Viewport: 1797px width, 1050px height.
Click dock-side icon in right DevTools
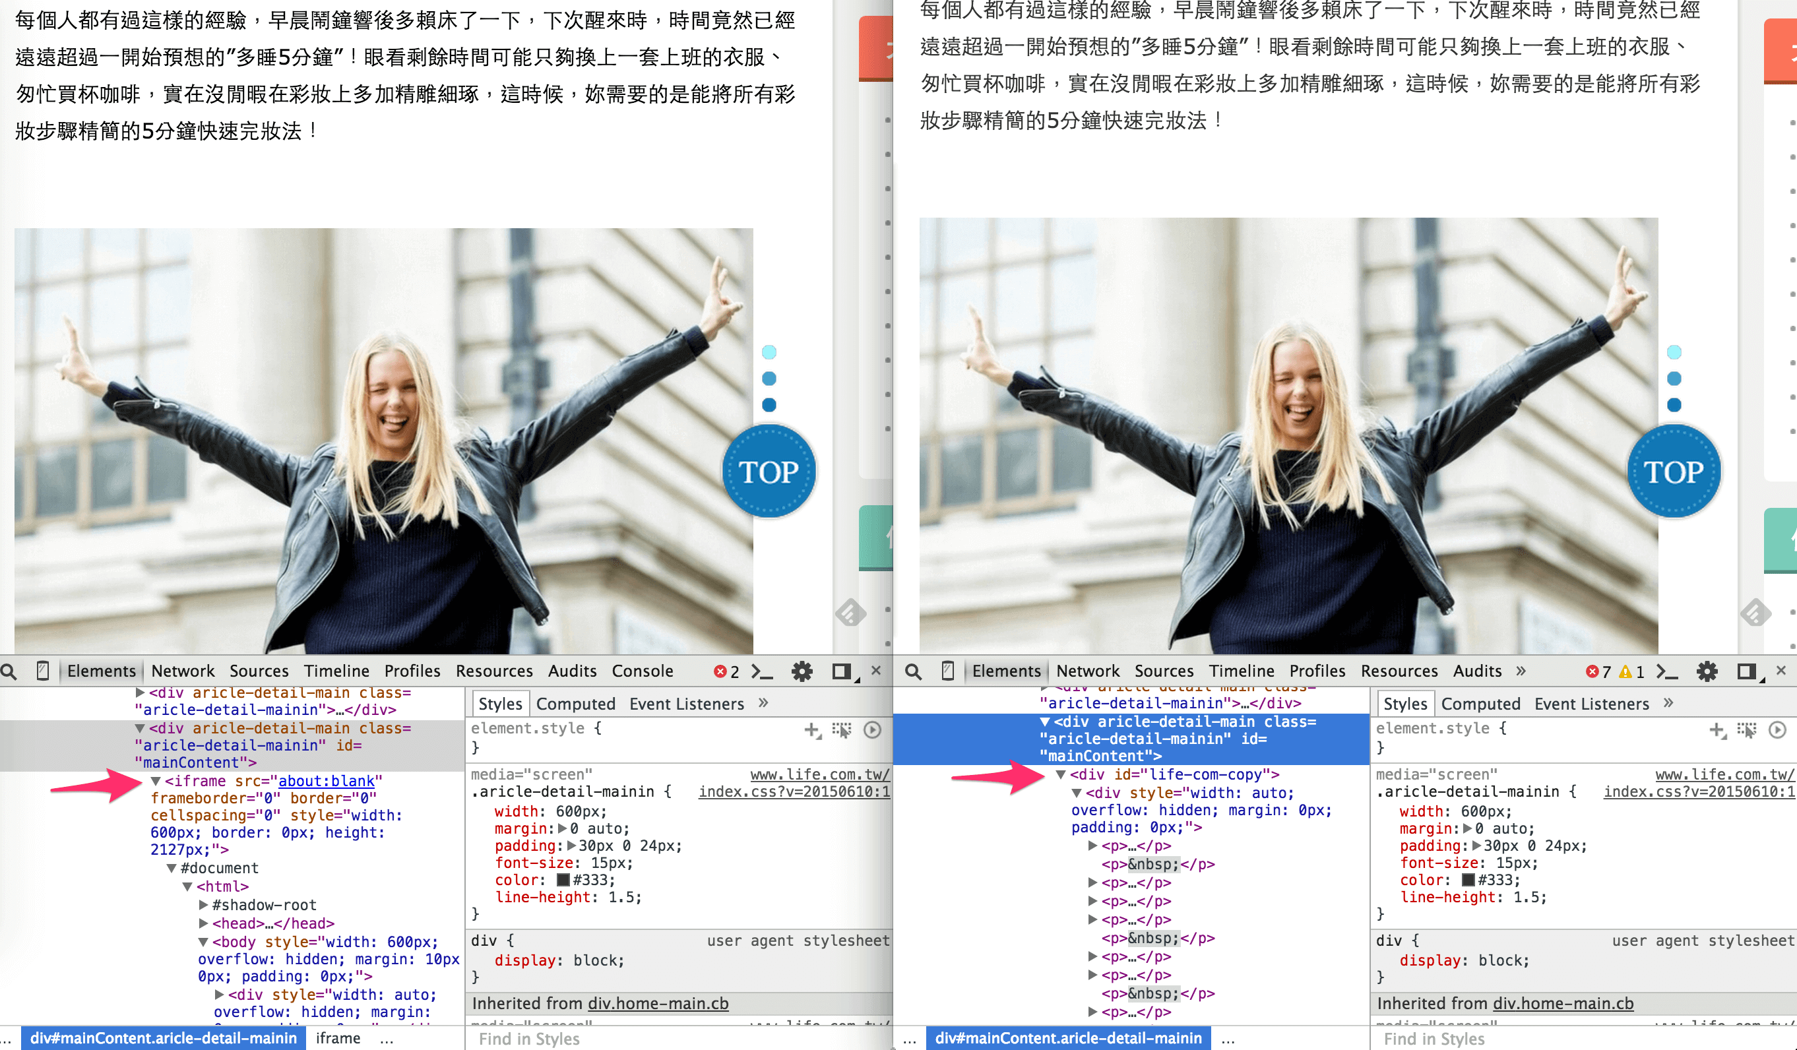1746,671
